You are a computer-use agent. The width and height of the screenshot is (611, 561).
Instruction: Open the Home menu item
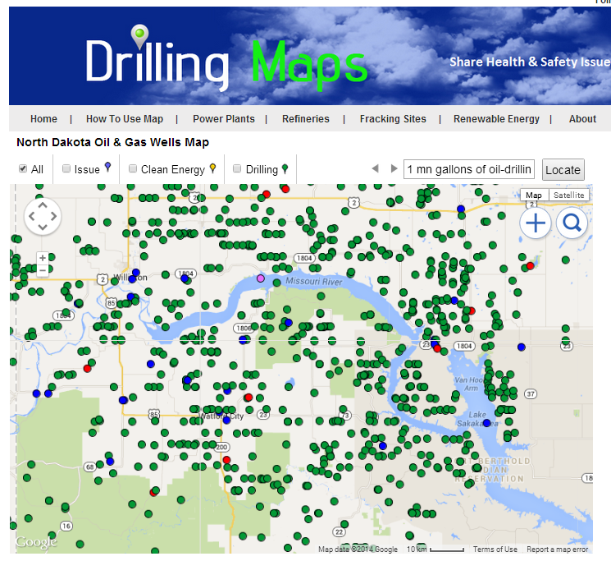tap(43, 118)
